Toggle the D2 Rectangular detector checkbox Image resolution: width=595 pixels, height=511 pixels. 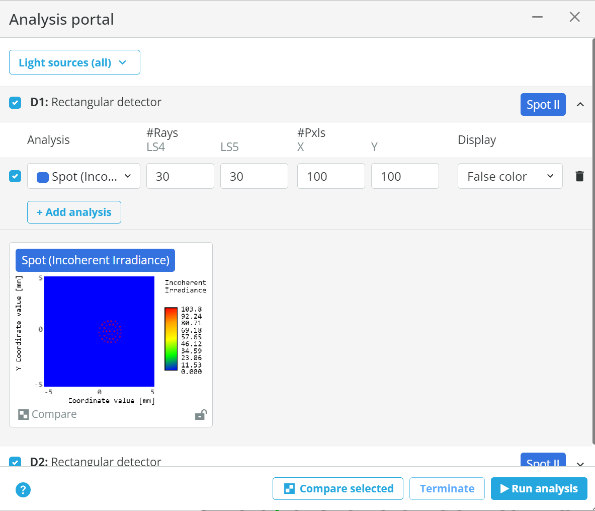point(15,462)
